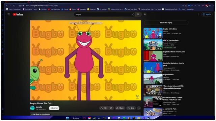Open 'The weirdest Minecraft ARG' video title
This screenshot has width=216, height=121.
pyautogui.click(x=173, y=87)
